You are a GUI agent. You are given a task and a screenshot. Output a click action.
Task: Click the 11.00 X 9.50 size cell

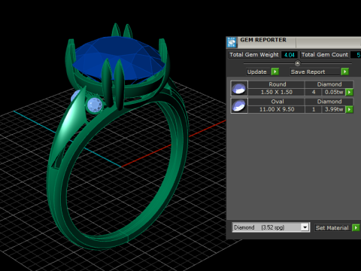[x=277, y=109]
